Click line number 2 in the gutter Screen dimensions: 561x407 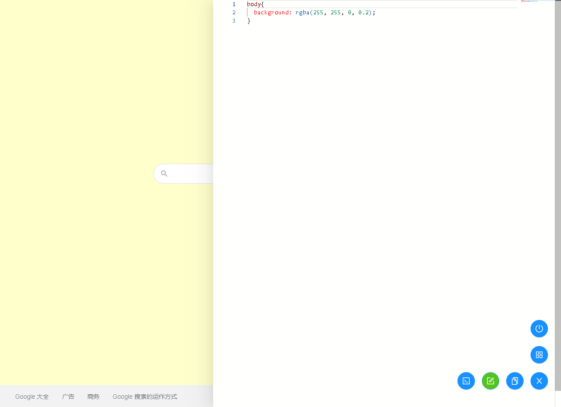[234, 13]
